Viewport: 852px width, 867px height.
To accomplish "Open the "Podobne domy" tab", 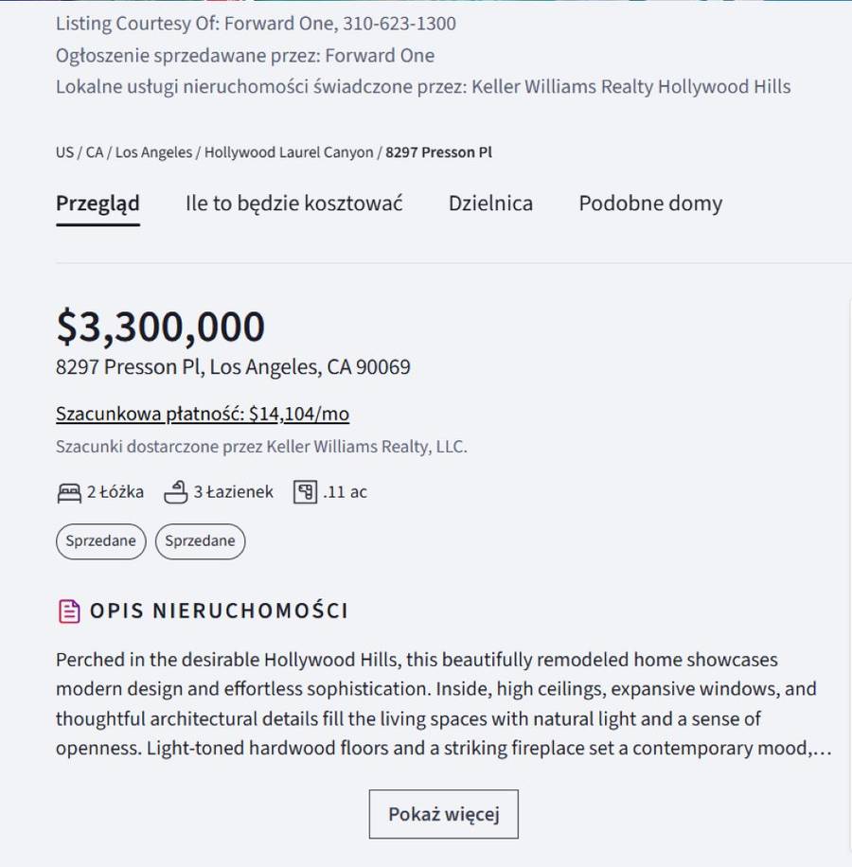I will coord(649,203).
